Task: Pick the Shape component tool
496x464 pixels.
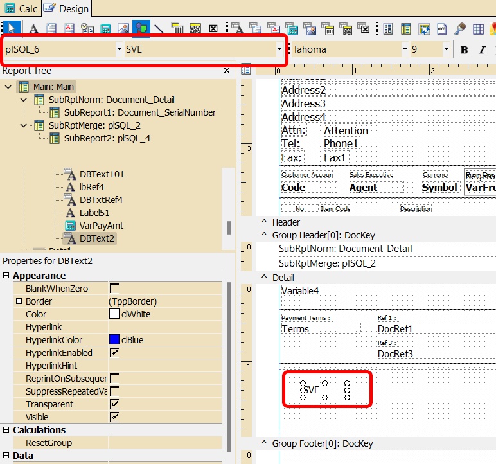Action: (x=141, y=29)
